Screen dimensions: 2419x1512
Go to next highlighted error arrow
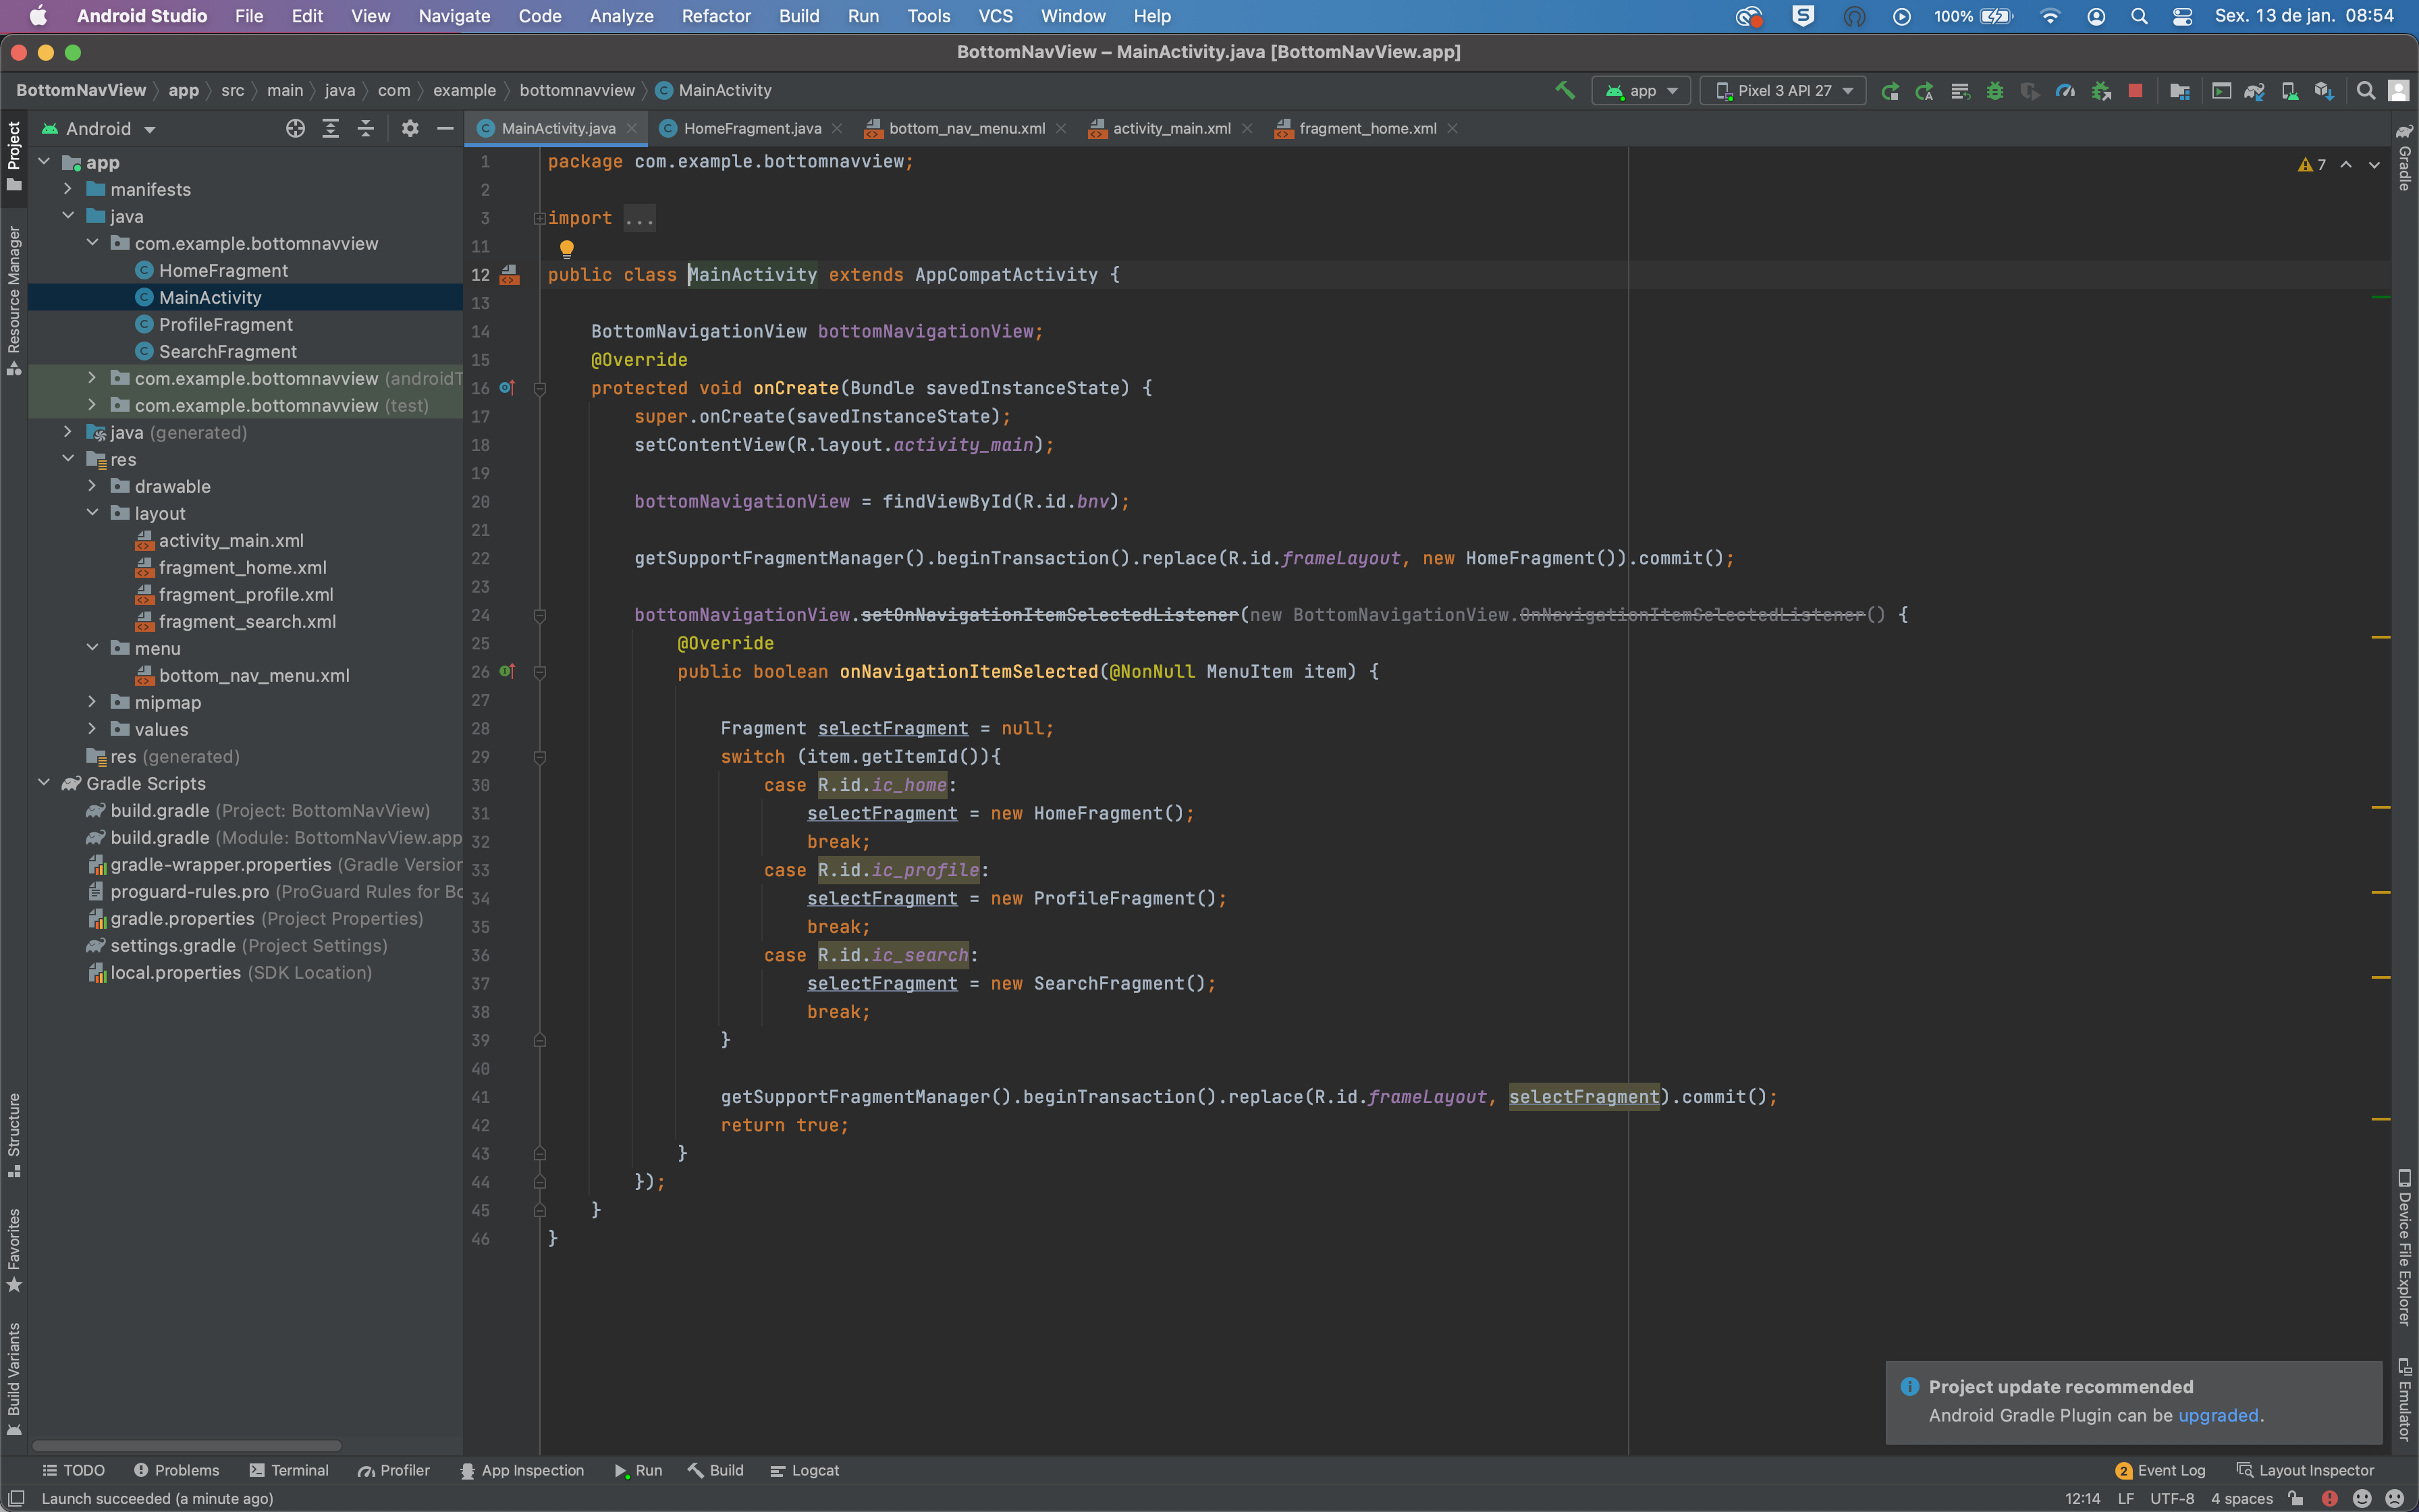pyautogui.click(x=2374, y=165)
